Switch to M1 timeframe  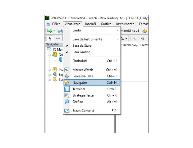point(135,38)
